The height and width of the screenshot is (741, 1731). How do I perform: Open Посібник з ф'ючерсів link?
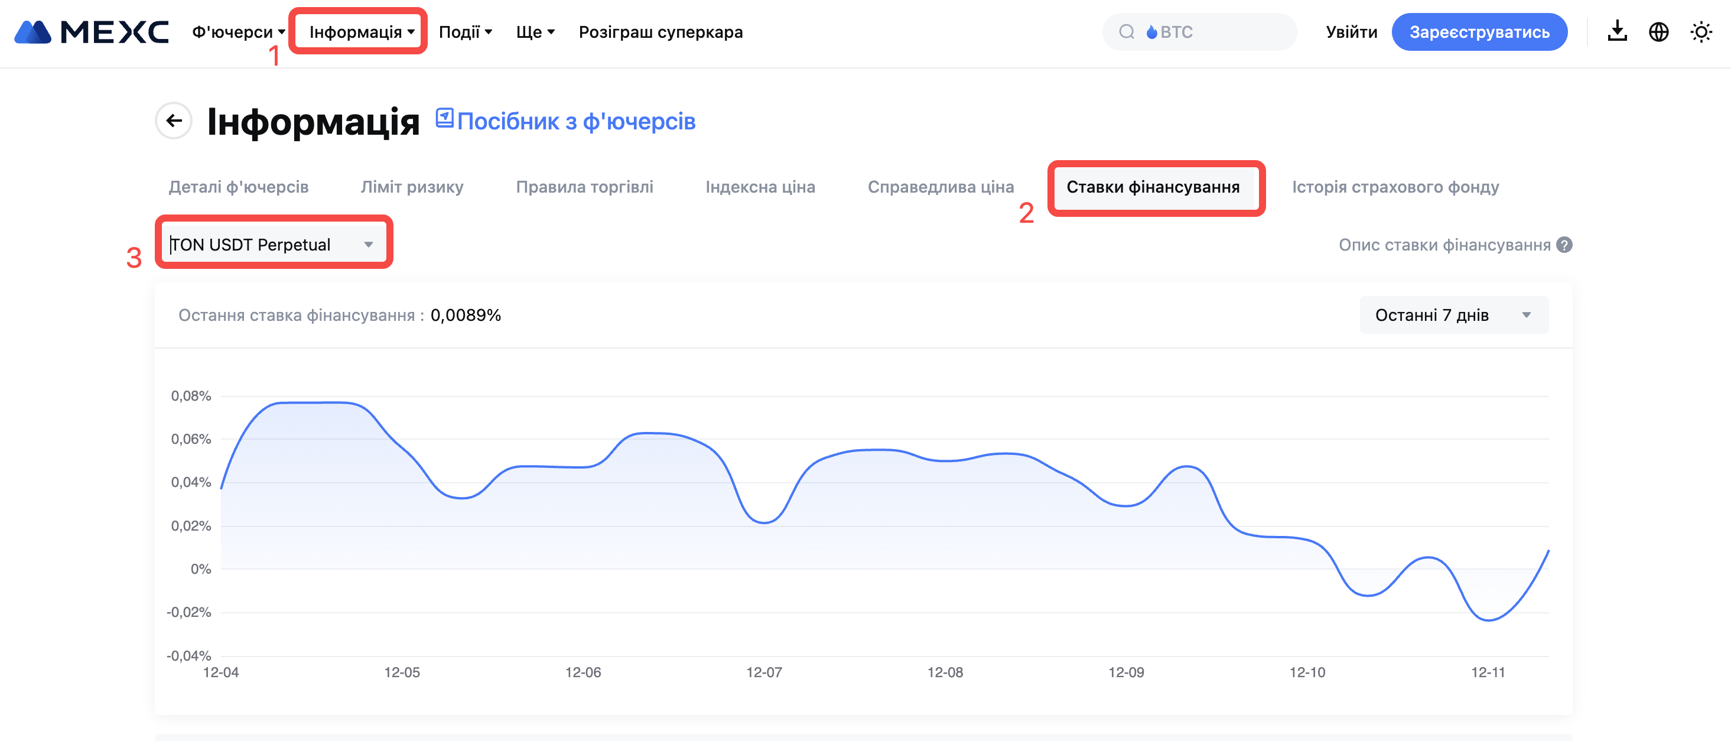pos(576,122)
